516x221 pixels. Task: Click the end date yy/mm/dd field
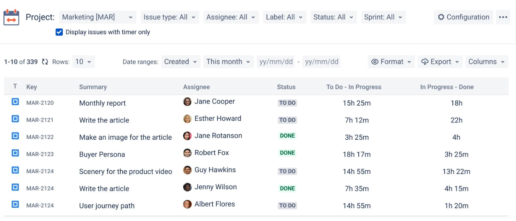322,62
